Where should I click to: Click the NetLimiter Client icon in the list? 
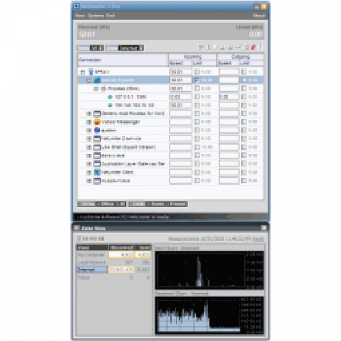coord(97,172)
